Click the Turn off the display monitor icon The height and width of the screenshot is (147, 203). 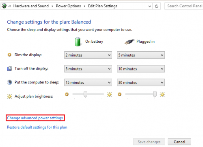pyautogui.click(x=9, y=68)
